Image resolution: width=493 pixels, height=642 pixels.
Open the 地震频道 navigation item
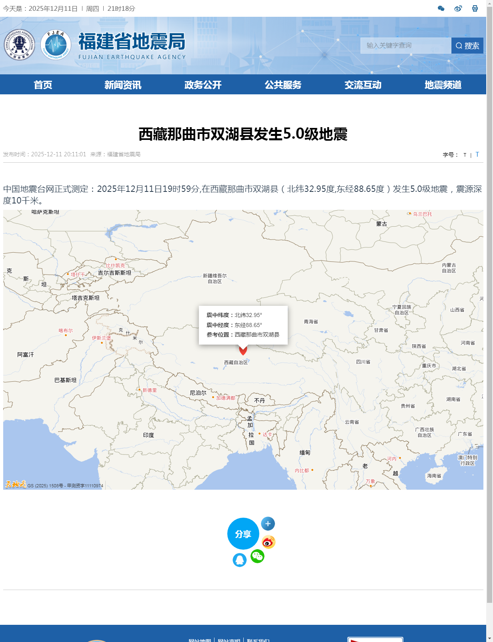tap(443, 85)
